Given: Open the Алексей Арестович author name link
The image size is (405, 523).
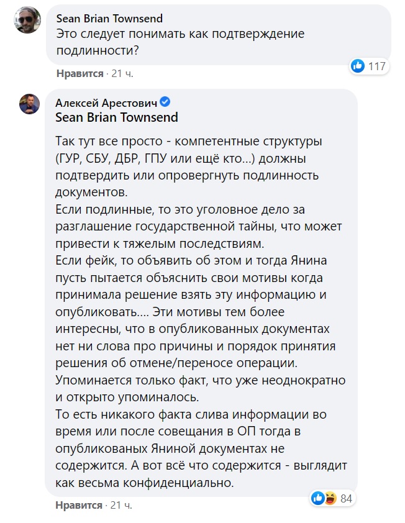Looking at the screenshot, I should (106, 102).
